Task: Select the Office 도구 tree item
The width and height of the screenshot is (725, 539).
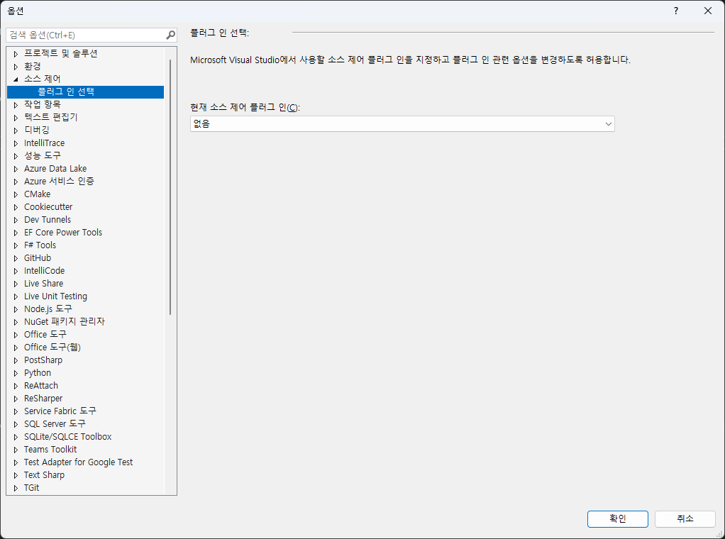Action: tap(45, 335)
